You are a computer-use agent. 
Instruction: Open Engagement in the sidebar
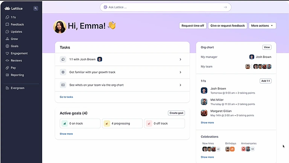click(x=17, y=53)
